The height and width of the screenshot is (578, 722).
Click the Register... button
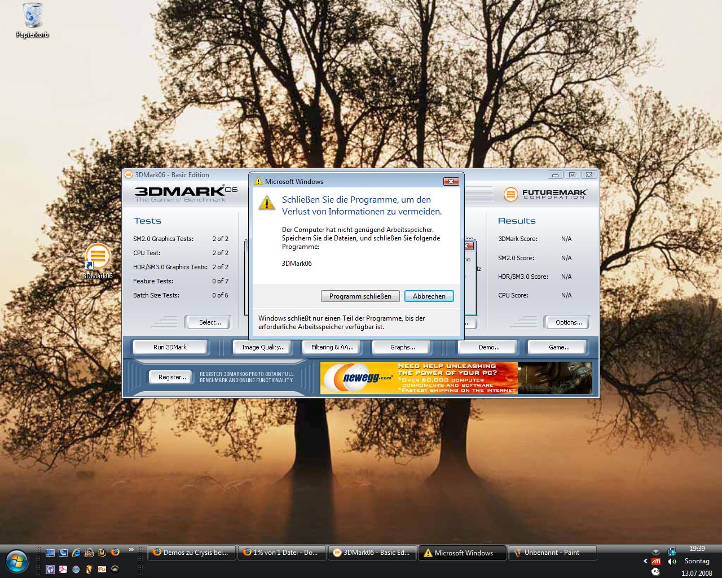click(171, 377)
